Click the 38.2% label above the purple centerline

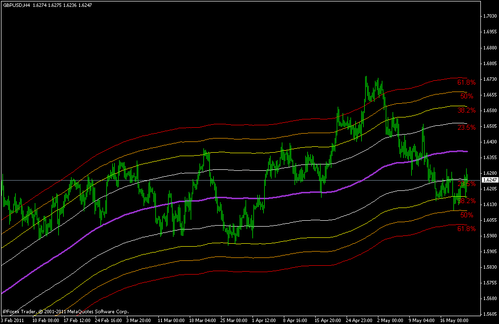tap(467, 110)
